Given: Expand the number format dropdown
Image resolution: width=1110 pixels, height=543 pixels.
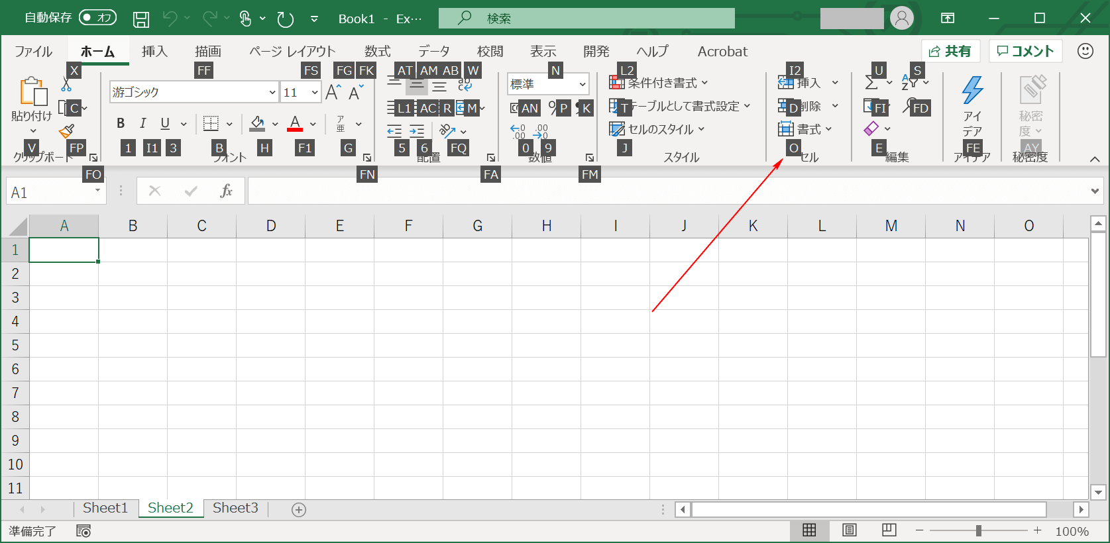Looking at the screenshot, I should [583, 84].
